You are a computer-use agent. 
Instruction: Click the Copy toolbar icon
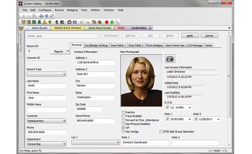[x=29, y=16]
